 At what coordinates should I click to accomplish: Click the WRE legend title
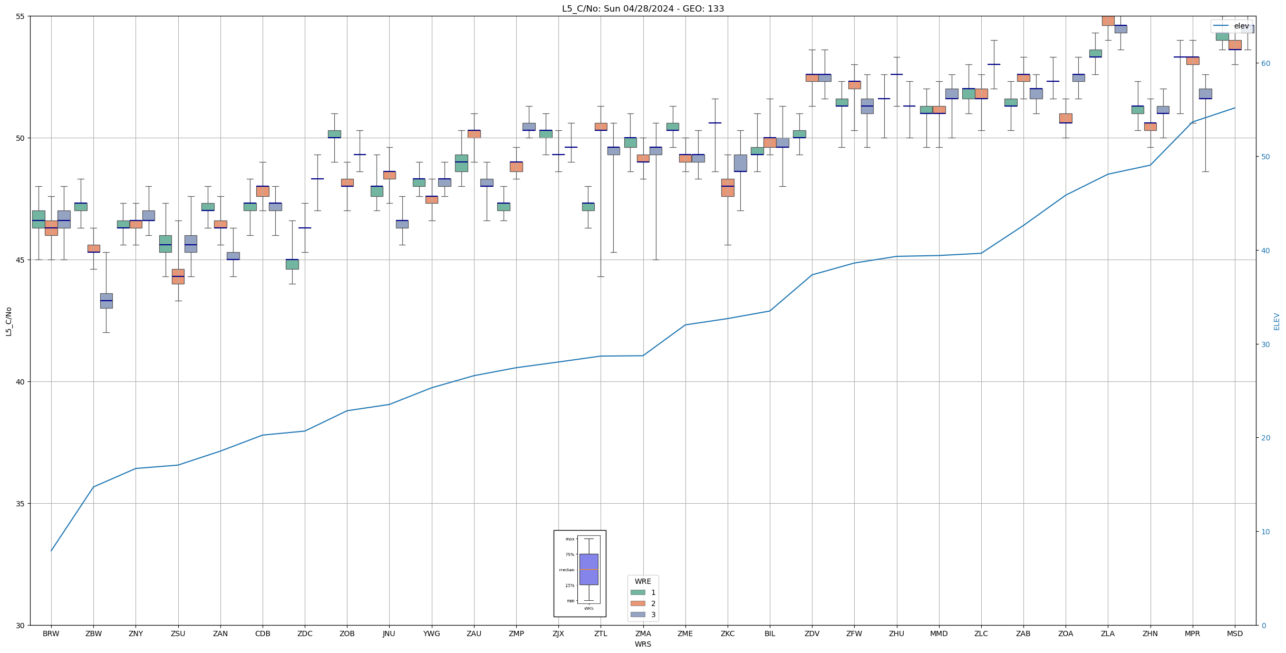tap(643, 581)
